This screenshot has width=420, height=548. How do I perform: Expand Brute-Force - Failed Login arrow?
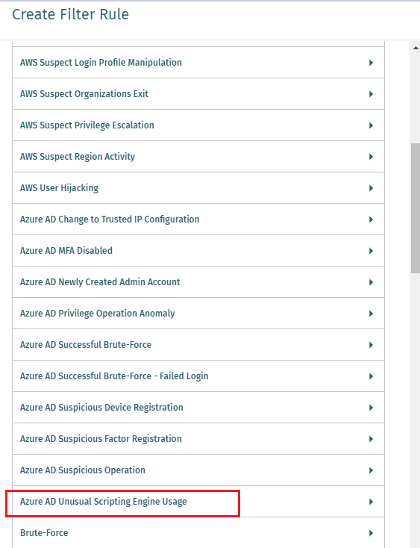point(371,376)
